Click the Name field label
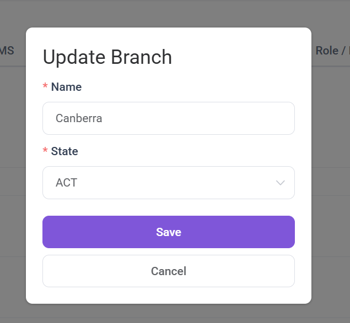The image size is (350, 323). coord(66,87)
